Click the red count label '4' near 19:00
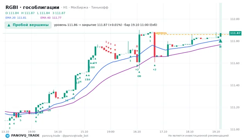This screenshot has height=140, width=250. click(115, 45)
